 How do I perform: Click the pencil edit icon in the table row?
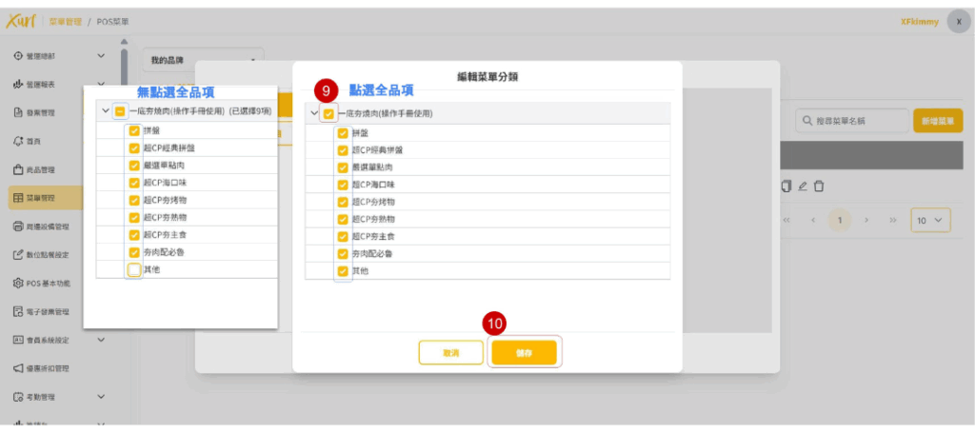click(x=803, y=187)
